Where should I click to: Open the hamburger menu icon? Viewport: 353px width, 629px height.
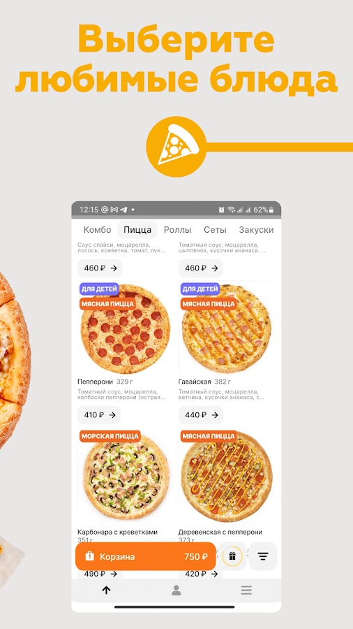246,590
